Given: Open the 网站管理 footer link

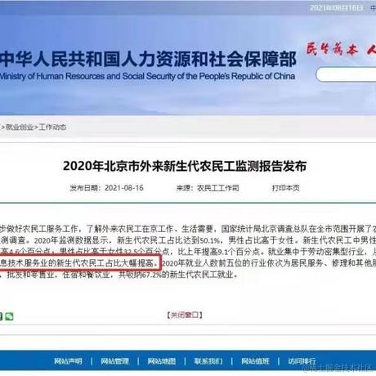Looking at the screenshot, I should click(x=114, y=361).
